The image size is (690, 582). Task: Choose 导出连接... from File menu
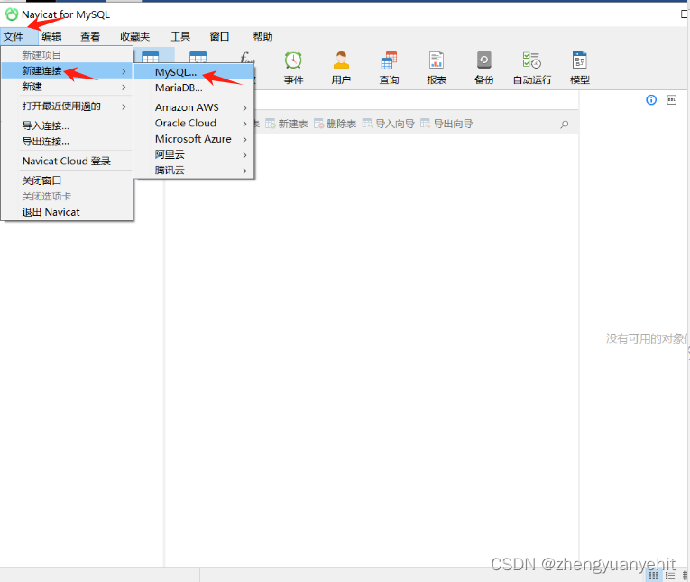(67, 142)
